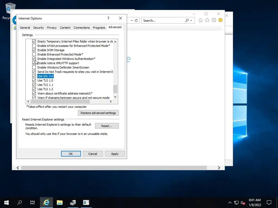This screenshot has width=278, height=208.
Task: Click the network icon in system tray
Action: (236, 203)
